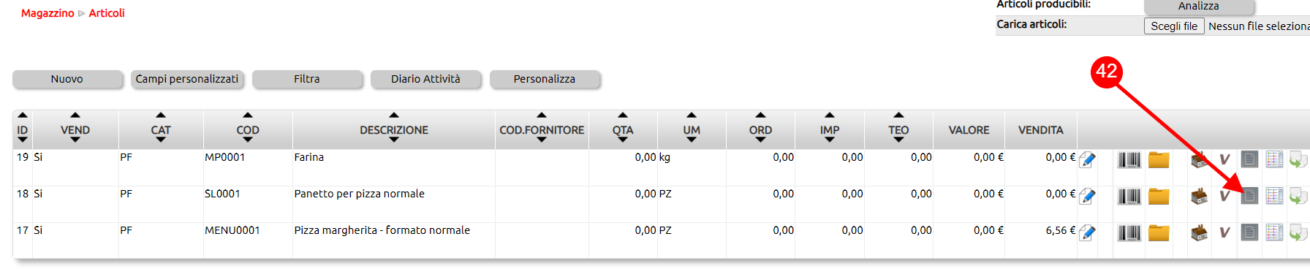Viewport: 1310px width, 269px height.
Task: Create a new article with Nuovo
Action: tap(67, 79)
